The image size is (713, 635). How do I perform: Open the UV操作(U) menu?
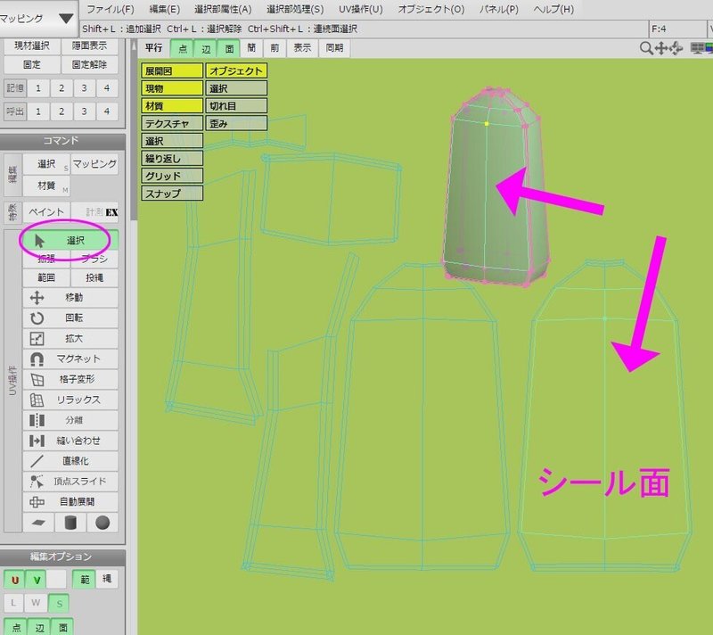(361, 9)
